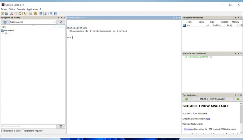
Task: Close the Navigateur de variables panel
Action: tap(241, 18)
